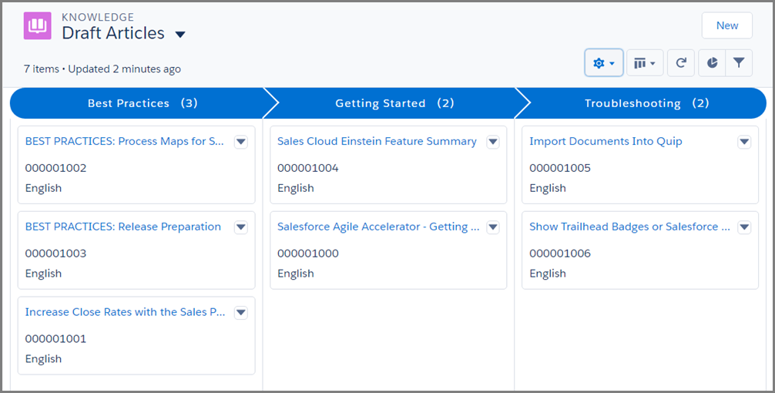Click the Knowledge book icon
Screen dimensions: 775x393
38,25
